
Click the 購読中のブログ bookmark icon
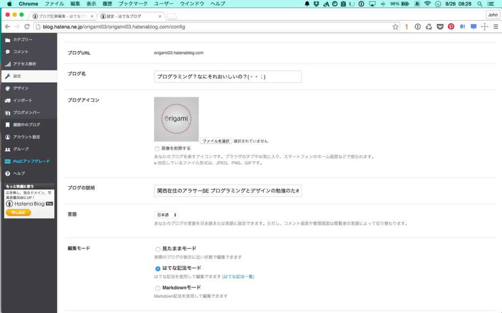pyautogui.click(x=8, y=125)
